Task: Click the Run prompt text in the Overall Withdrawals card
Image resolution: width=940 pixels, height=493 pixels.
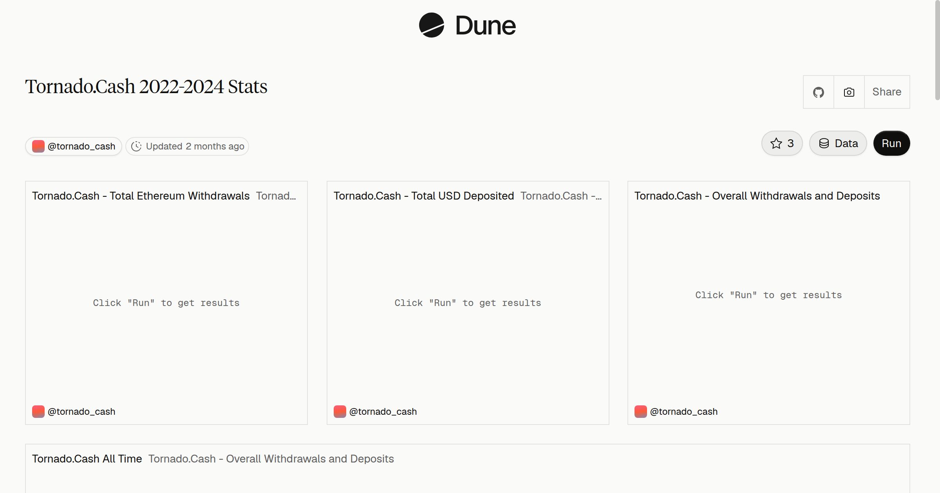Action: point(768,295)
